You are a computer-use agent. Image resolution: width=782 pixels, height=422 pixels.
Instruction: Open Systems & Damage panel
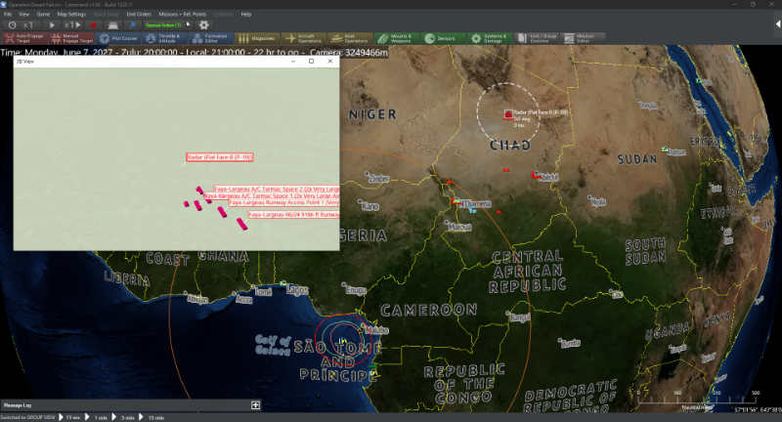(491, 38)
